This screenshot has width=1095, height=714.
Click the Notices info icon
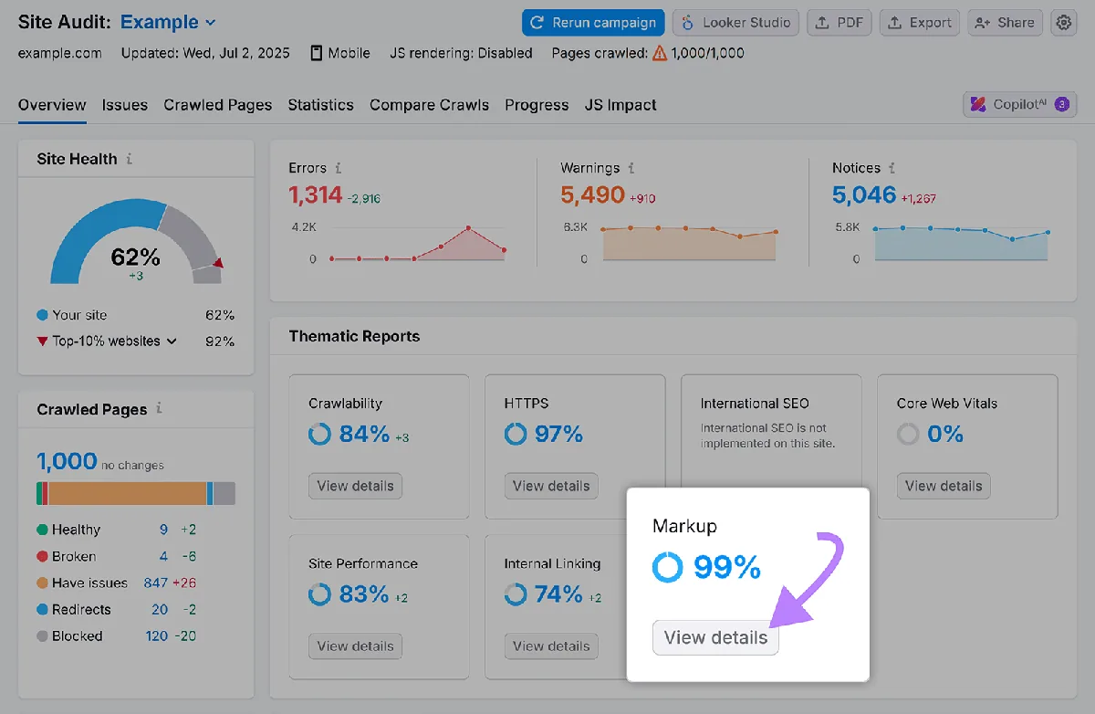[892, 168]
